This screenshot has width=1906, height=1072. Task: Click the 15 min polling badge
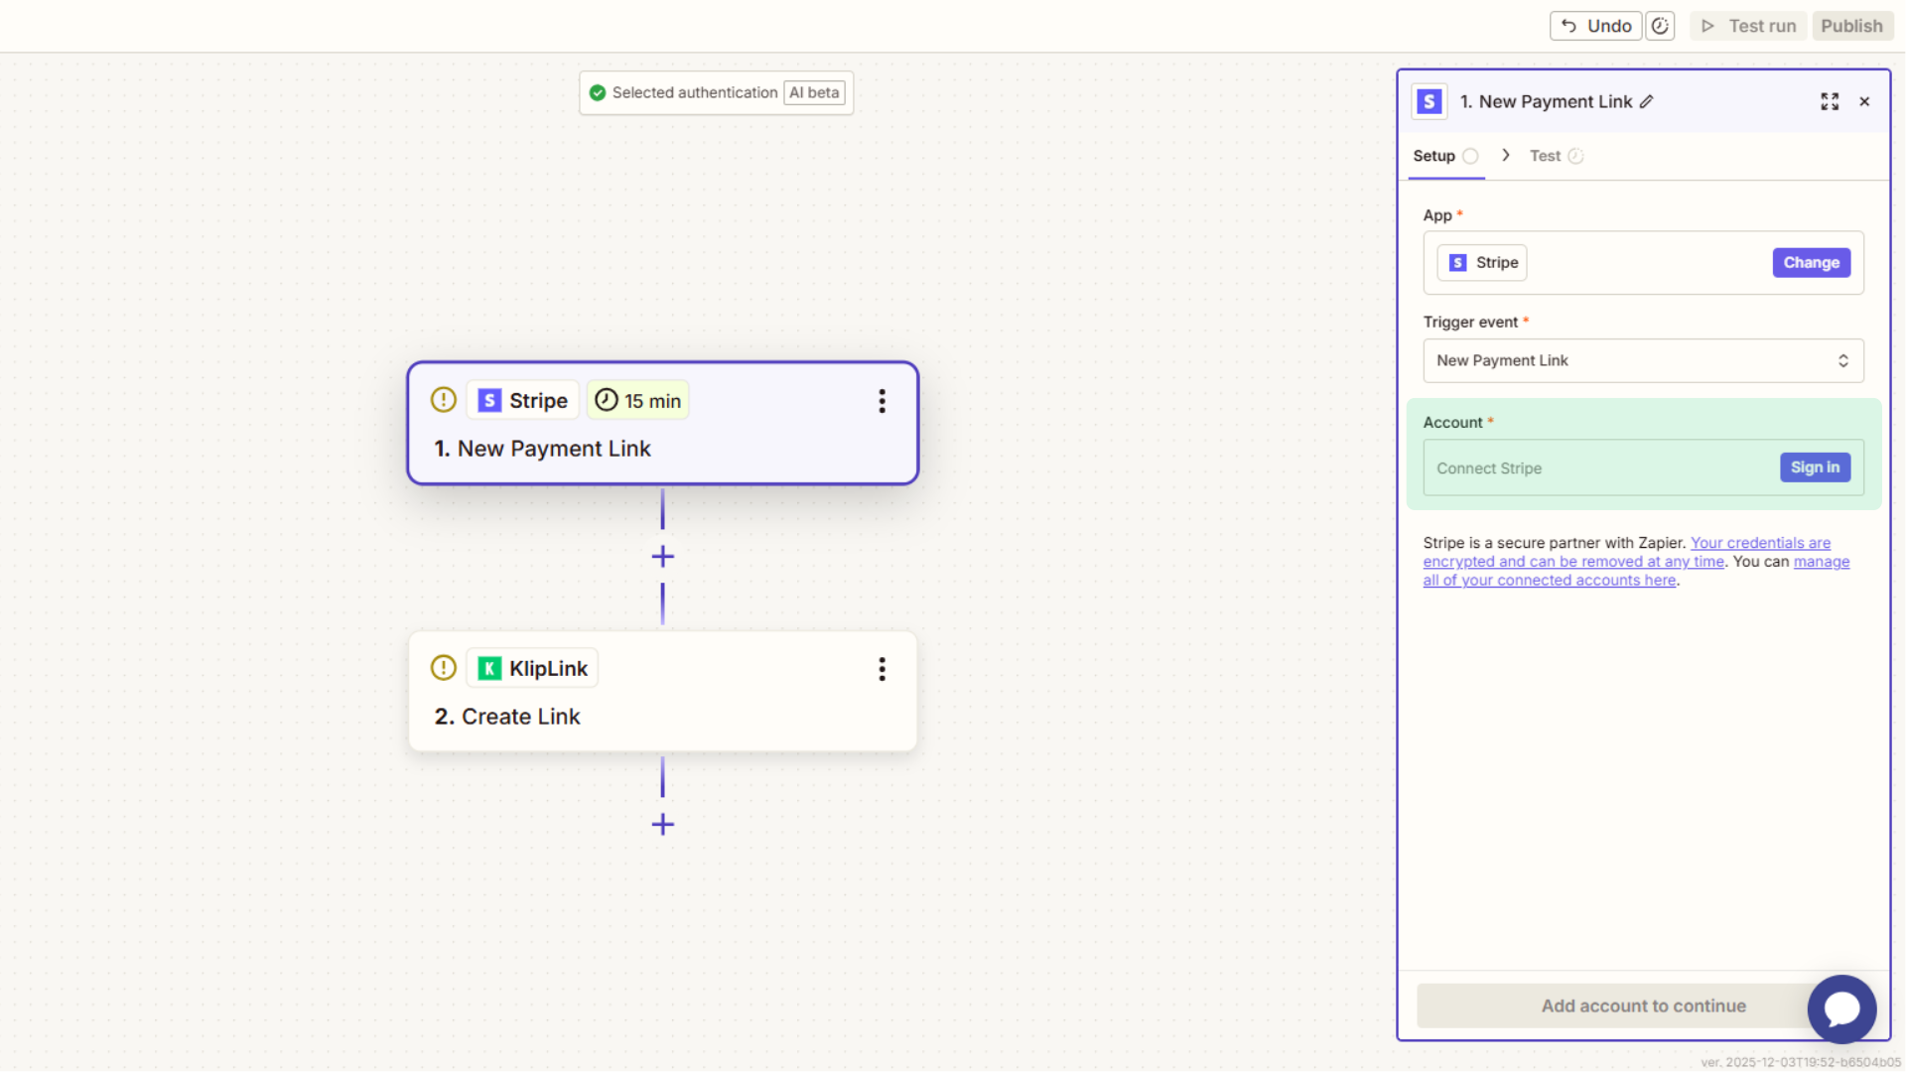pos(636,400)
